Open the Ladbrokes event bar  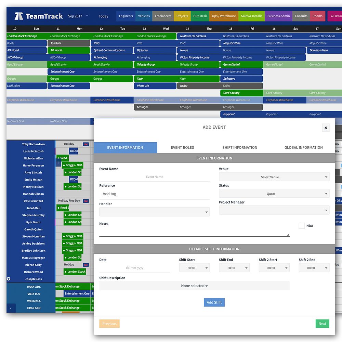pyautogui.click(x=27, y=86)
